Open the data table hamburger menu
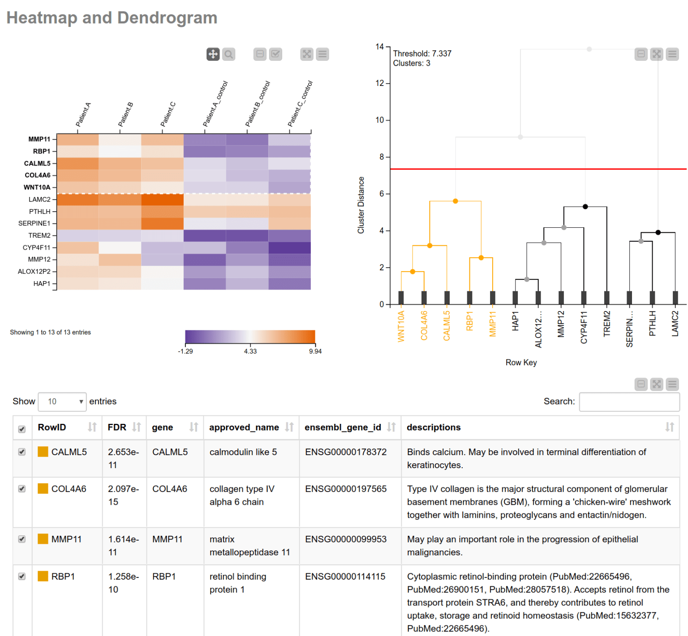The width and height of the screenshot is (688, 636). (672, 384)
